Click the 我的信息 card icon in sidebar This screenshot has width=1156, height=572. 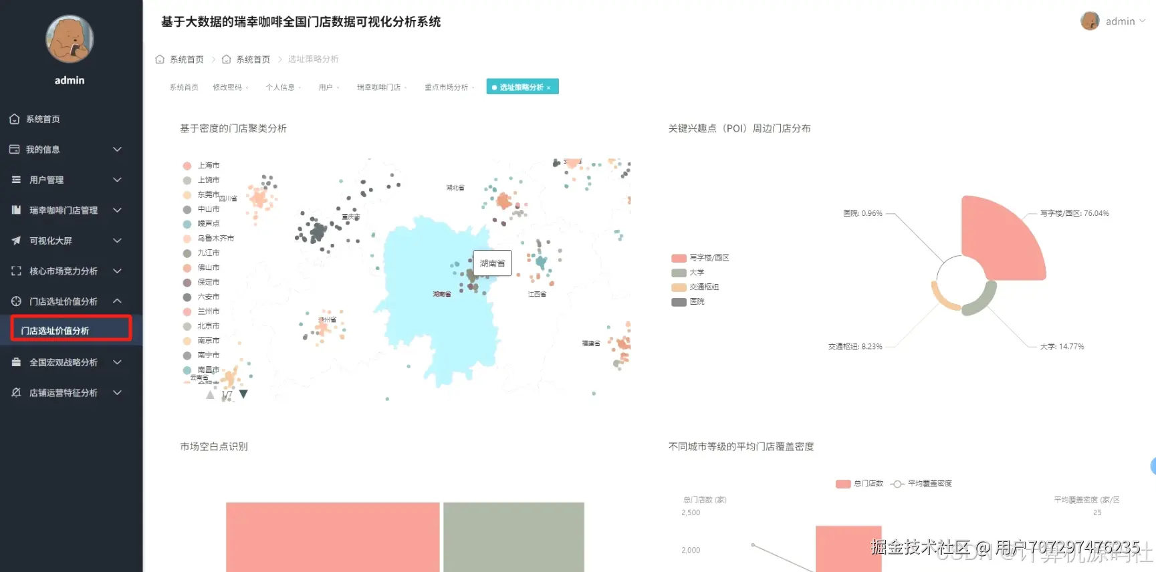(15, 149)
